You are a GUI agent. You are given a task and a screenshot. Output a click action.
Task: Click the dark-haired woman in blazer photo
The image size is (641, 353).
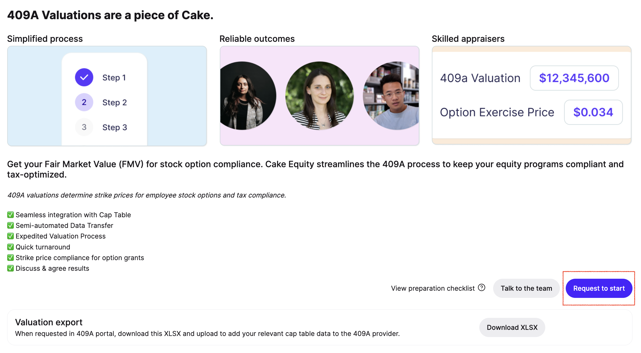tap(248, 96)
